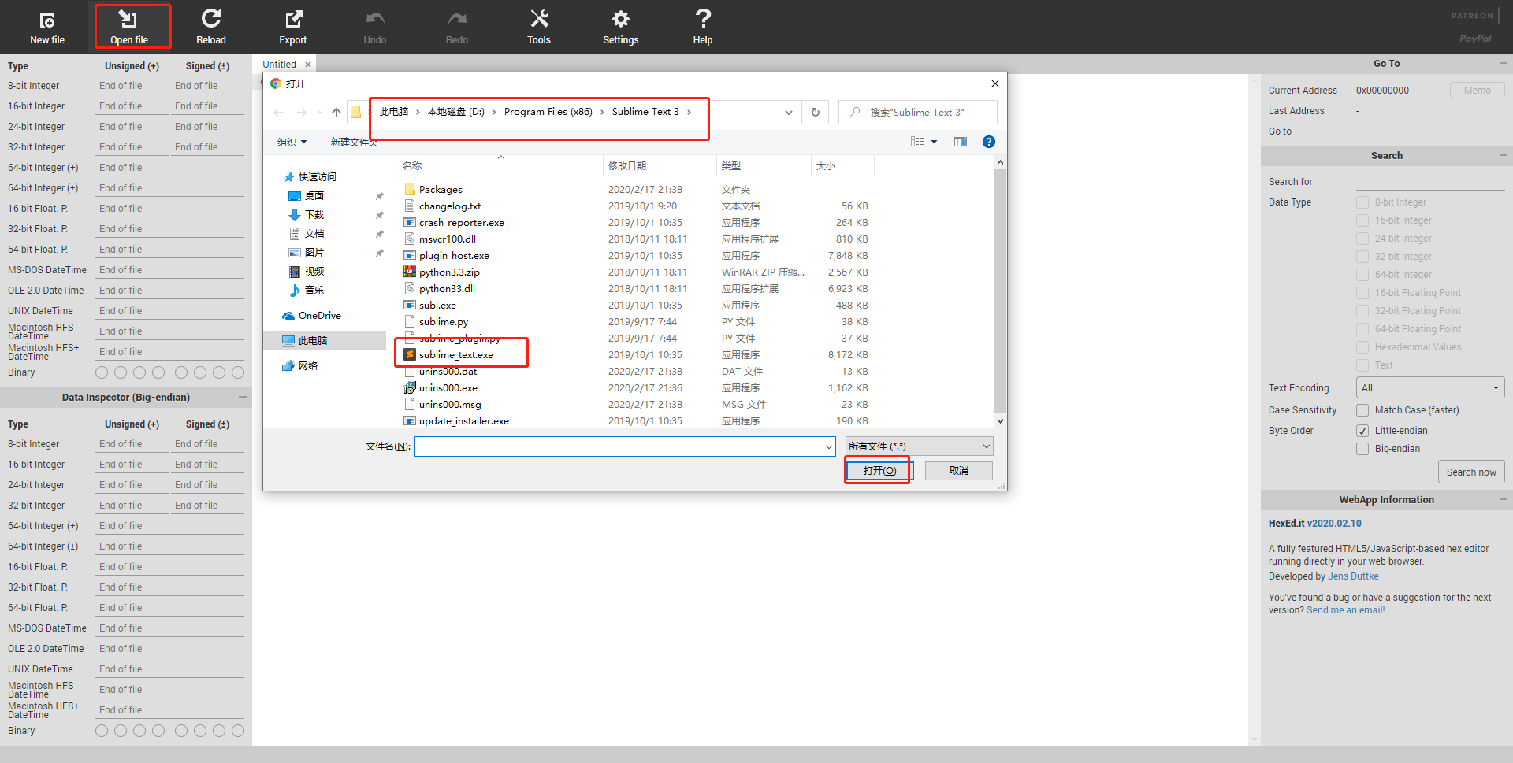Expand address bar path dropdown
Viewport: 1513px width, 763px height.
pos(788,113)
